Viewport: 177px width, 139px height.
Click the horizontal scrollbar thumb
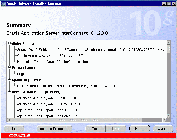[77, 120]
